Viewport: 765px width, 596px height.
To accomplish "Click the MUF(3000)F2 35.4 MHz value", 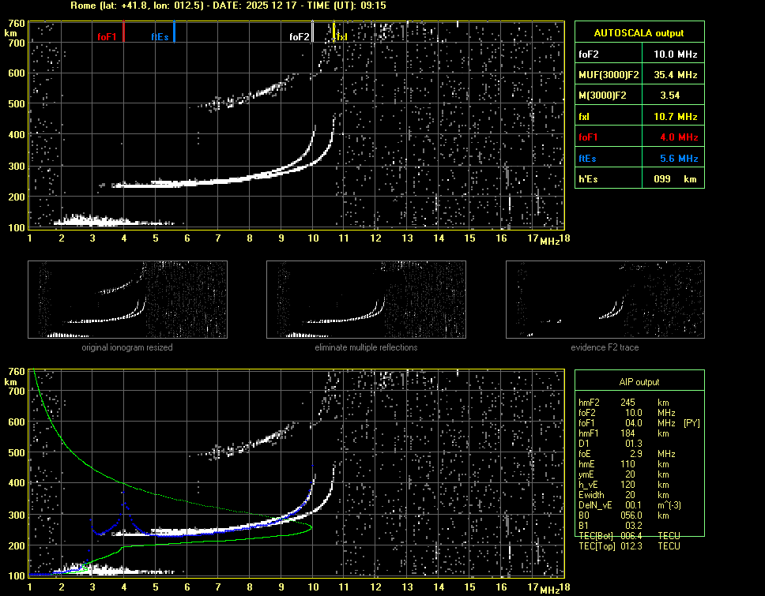I will coord(674,75).
